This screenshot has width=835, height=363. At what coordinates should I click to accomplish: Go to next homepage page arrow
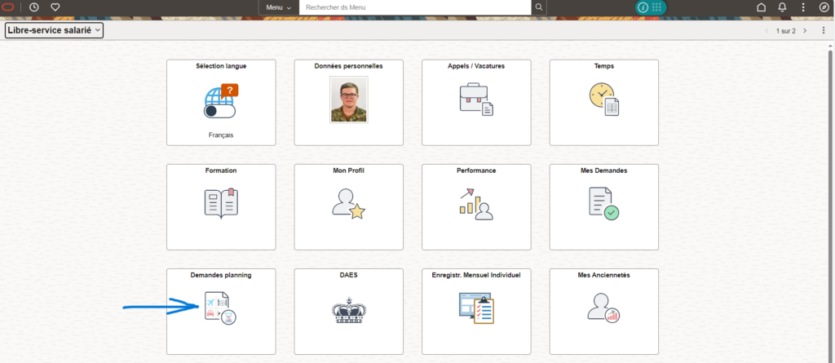pos(805,30)
